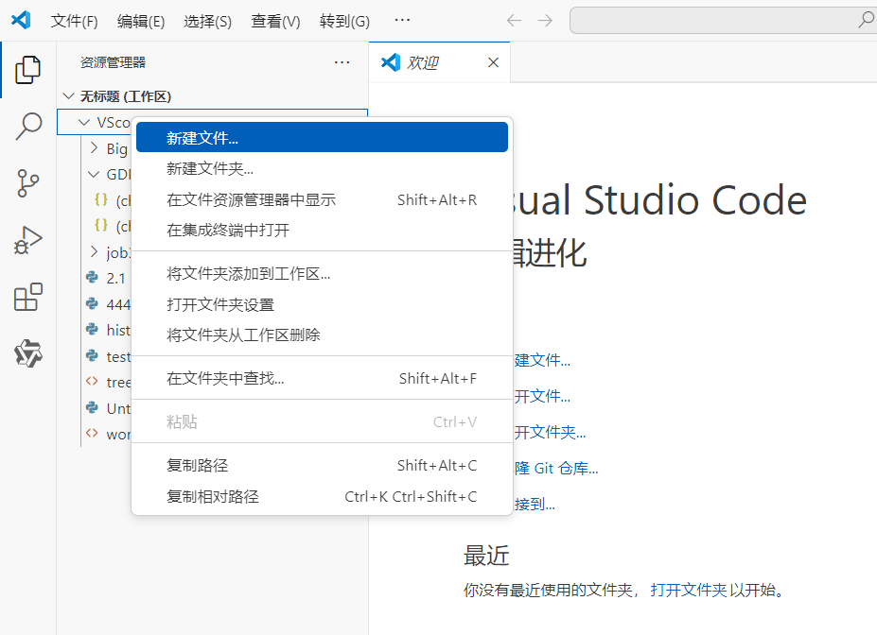Select 复制相对路径 from context menu
Viewport: 877px width, 635px height.
click(323, 496)
